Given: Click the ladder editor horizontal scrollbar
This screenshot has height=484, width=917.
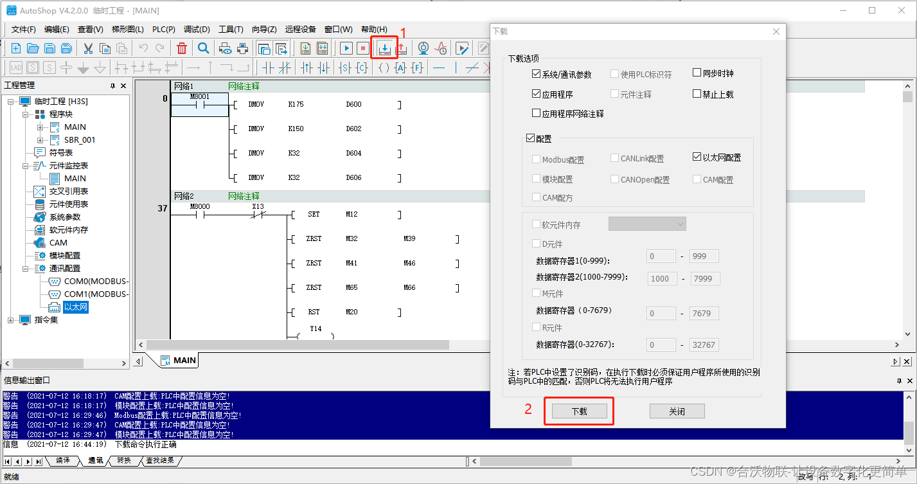Looking at the screenshot, I should [296, 345].
